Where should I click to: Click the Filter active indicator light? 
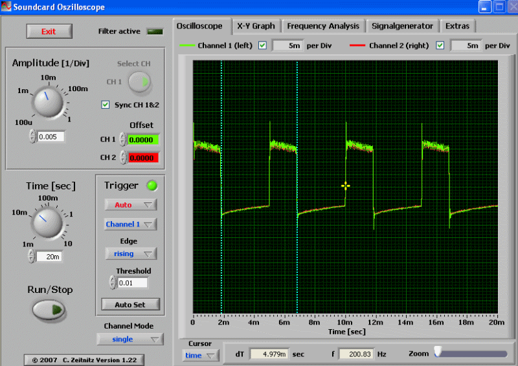pos(155,32)
